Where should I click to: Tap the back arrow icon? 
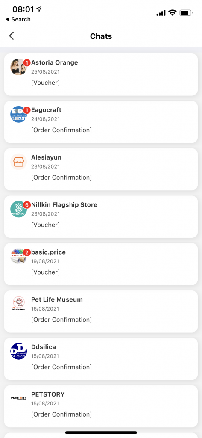[12, 36]
